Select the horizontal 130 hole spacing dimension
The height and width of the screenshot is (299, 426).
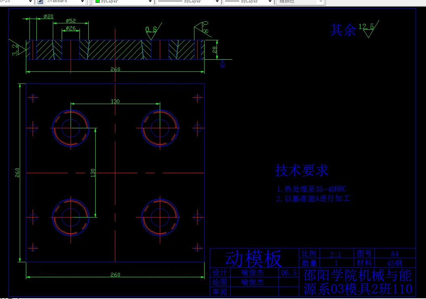pos(115,101)
